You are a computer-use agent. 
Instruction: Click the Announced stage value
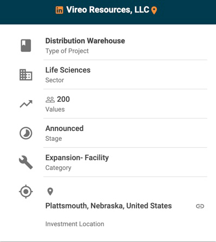click(64, 128)
